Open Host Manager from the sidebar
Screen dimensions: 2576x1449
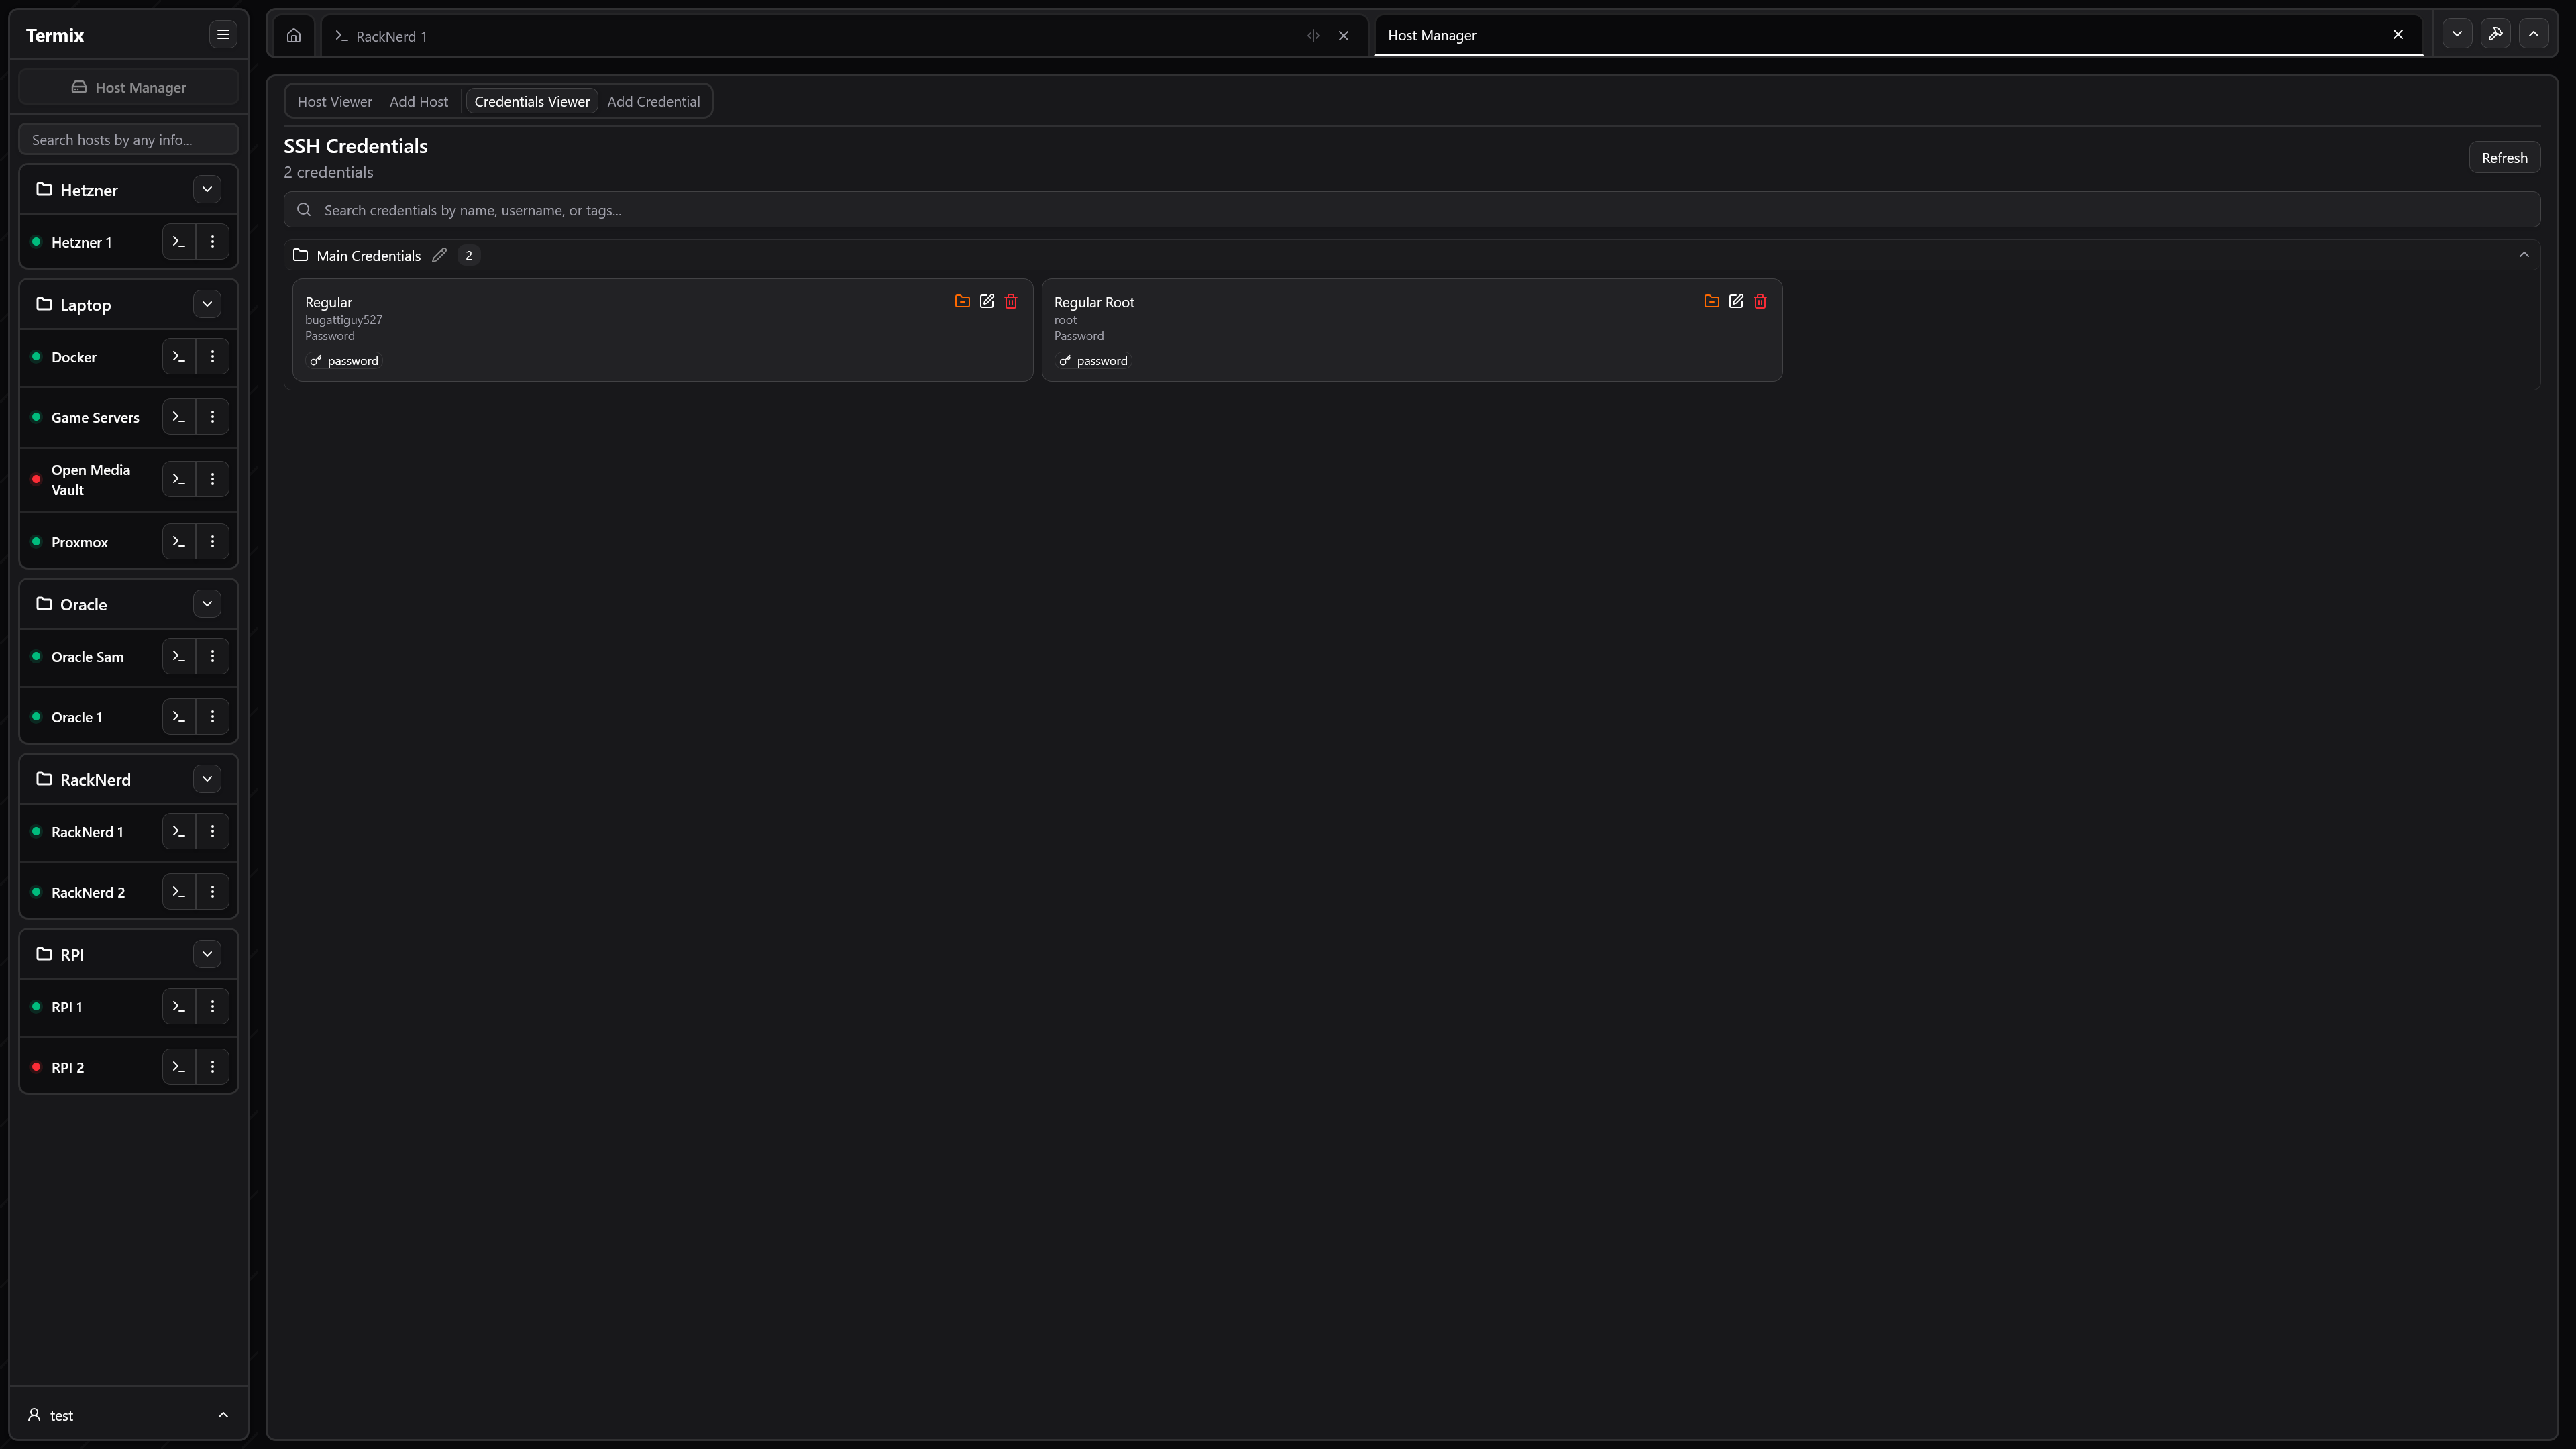pyautogui.click(x=128, y=87)
